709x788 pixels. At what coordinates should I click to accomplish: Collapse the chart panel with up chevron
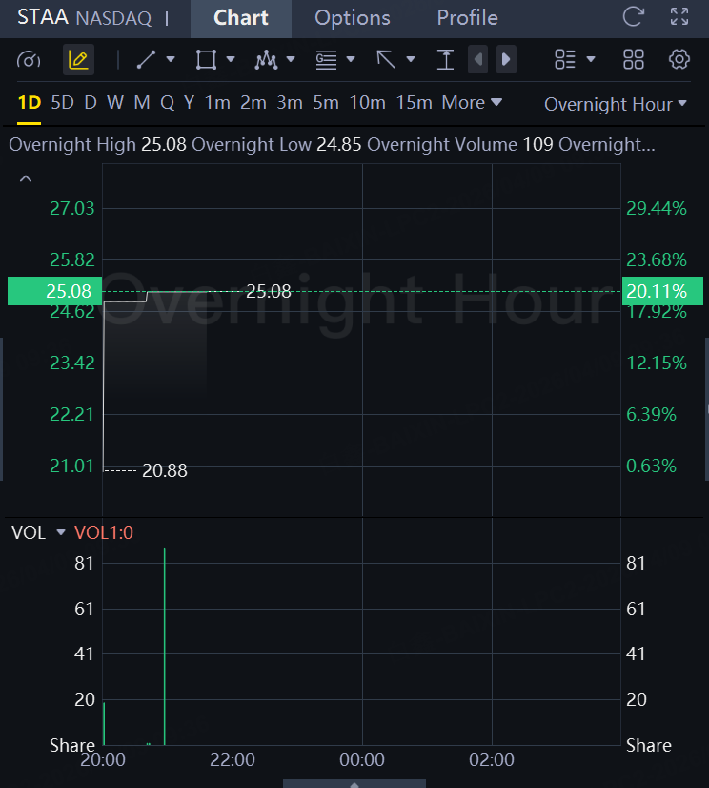coord(26,178)
